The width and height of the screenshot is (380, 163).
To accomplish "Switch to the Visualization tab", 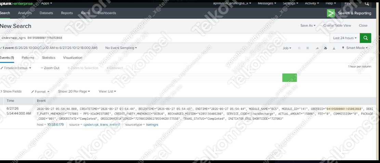I will pyautogui.click(x=73, y=58).
